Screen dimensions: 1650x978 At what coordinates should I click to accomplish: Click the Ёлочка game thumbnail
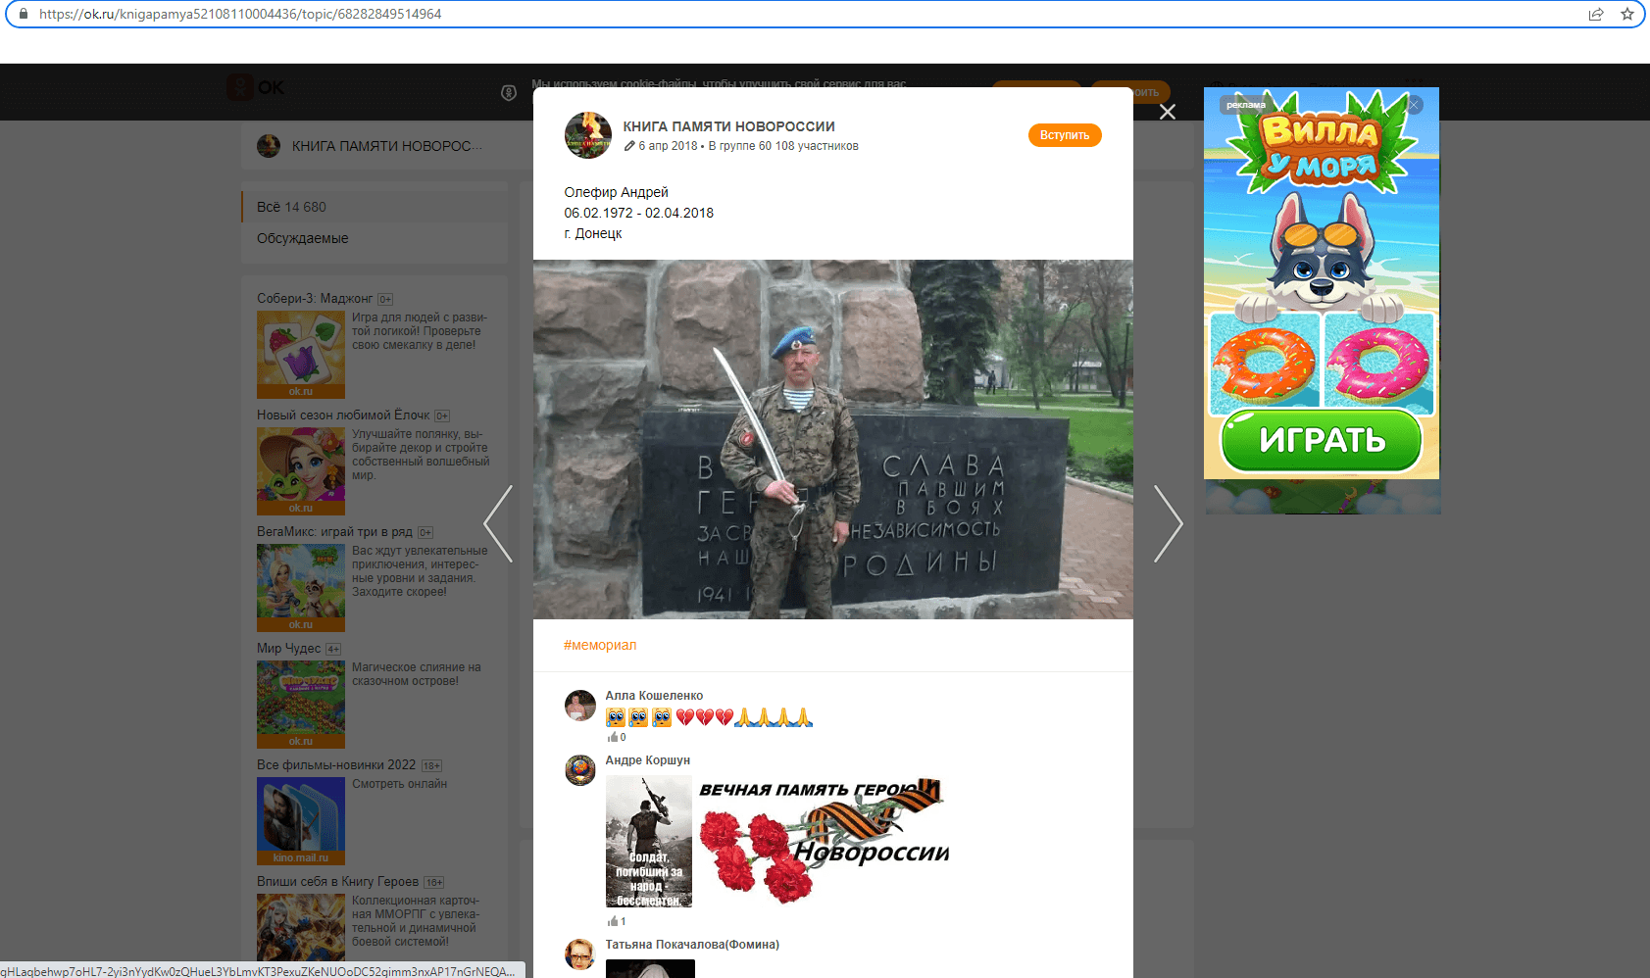[x=301, y=471]
